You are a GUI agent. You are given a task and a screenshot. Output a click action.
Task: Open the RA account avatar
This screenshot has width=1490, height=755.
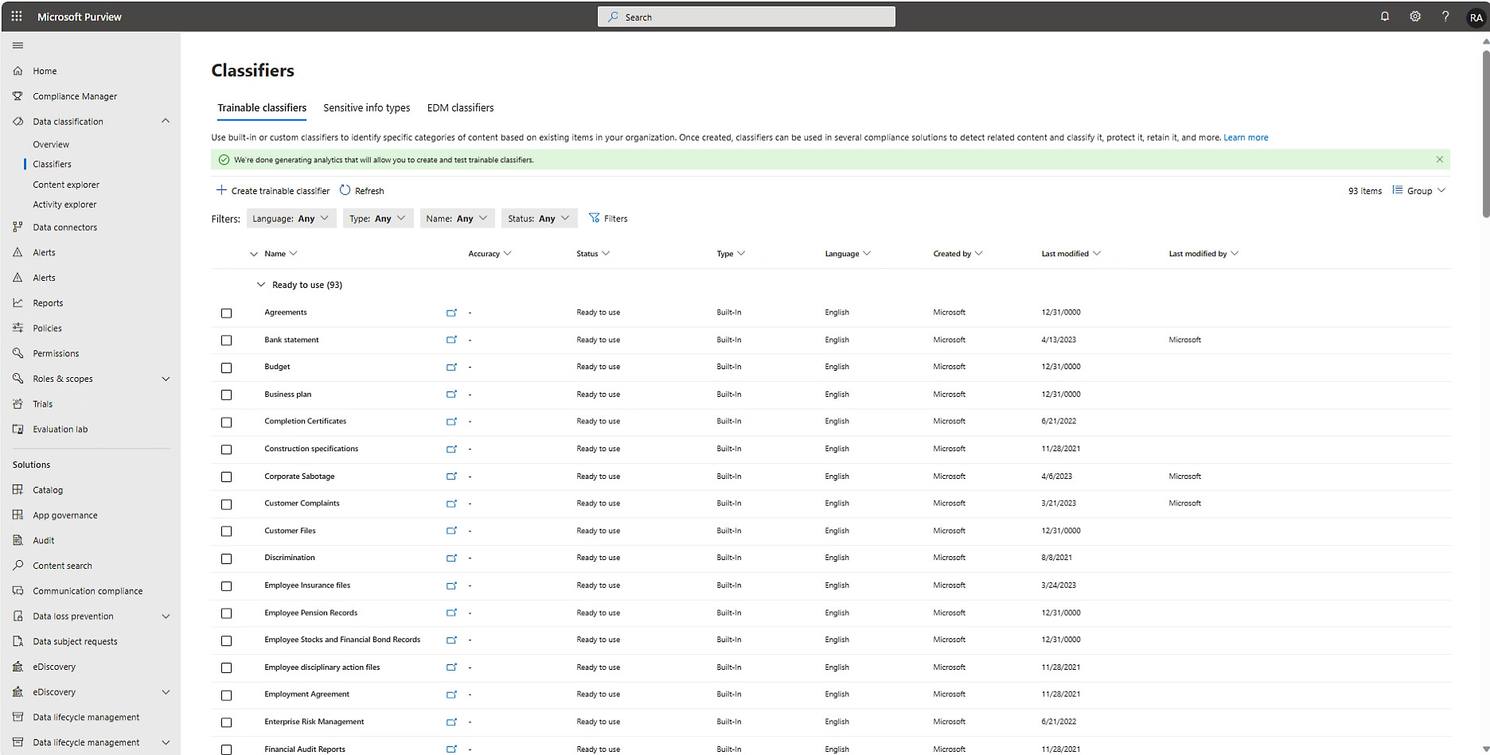pos(1476,18)
